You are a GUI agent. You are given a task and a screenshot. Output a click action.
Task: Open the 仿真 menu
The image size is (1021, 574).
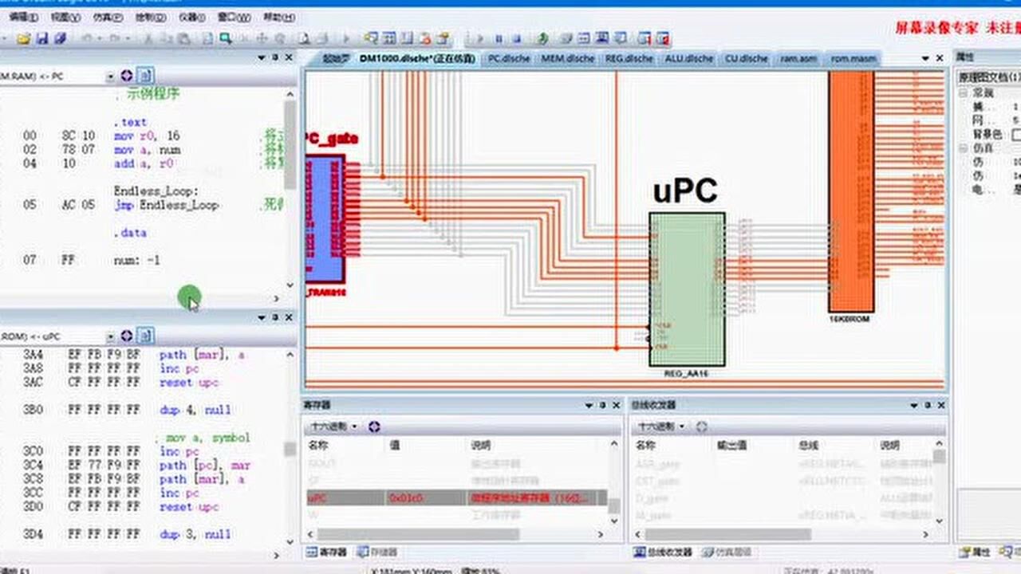108,17
